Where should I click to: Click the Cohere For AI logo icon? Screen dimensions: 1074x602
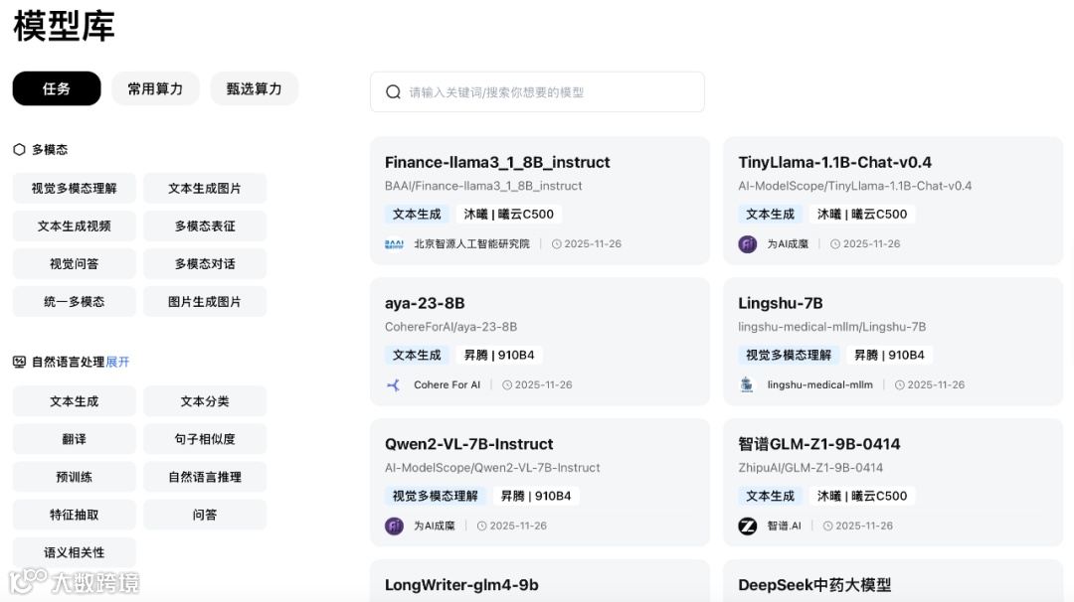[394, 384]
